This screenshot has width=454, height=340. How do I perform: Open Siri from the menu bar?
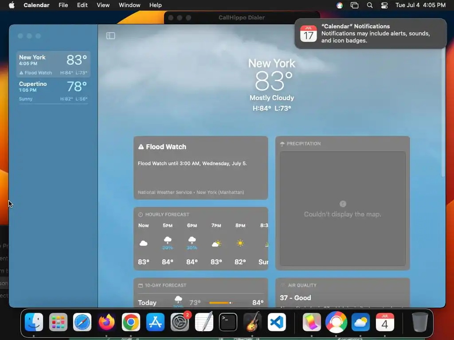pos(340,5)
